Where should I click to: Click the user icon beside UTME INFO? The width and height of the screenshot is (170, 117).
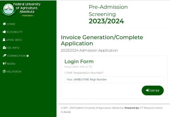tap(4, 40)
